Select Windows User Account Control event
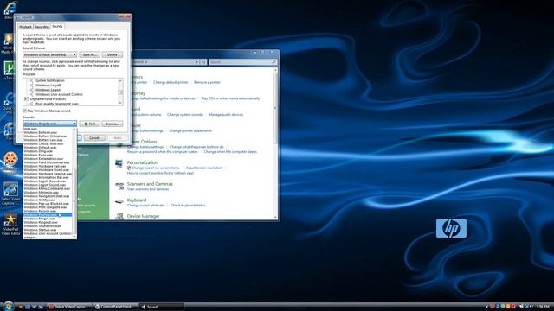 [x=59, y=94]
